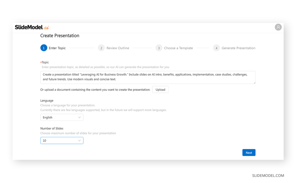296x183 pixels.
Task: Go to the Enter Topic step
Action: pos(57,48)
